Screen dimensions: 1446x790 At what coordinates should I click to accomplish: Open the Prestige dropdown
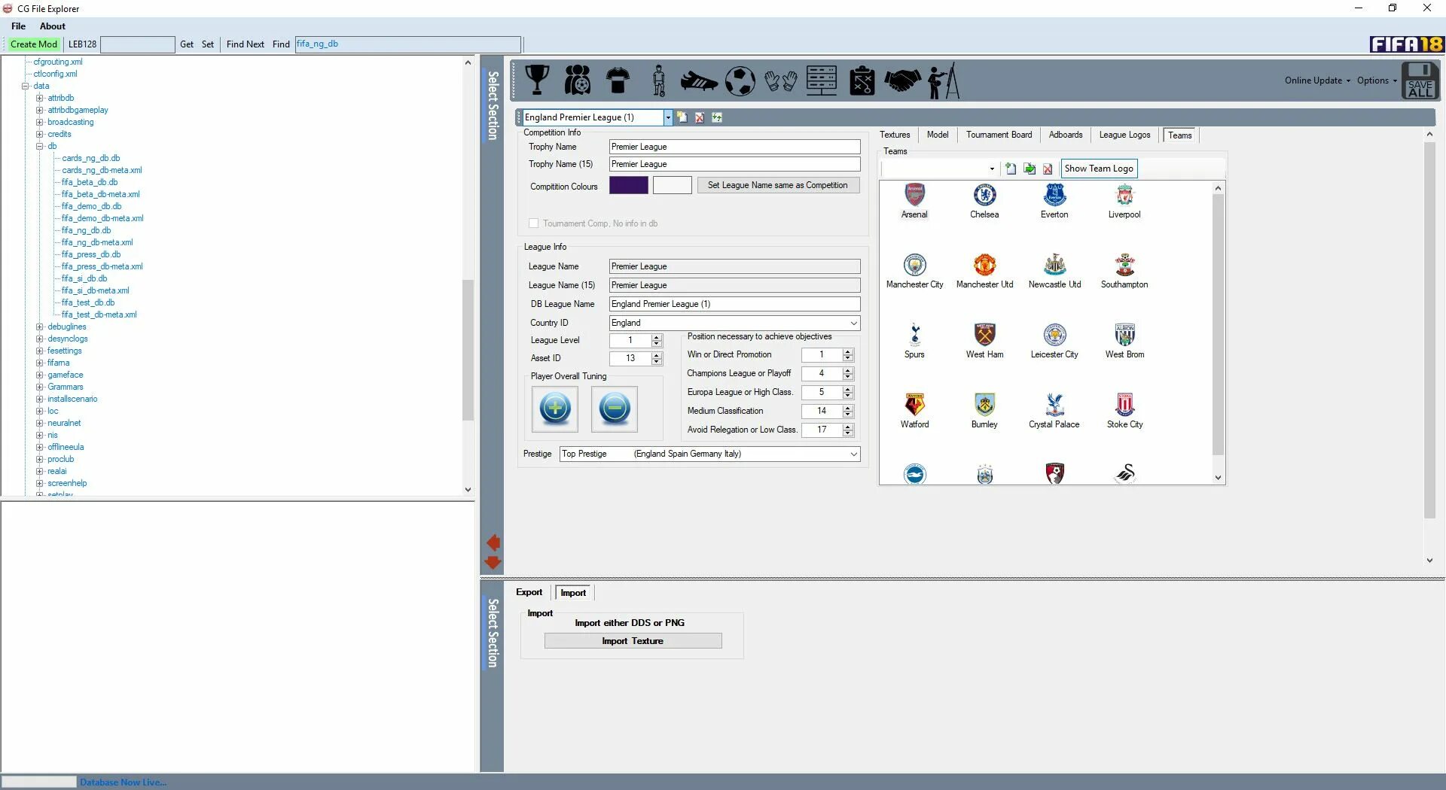(x=853, y=454)
